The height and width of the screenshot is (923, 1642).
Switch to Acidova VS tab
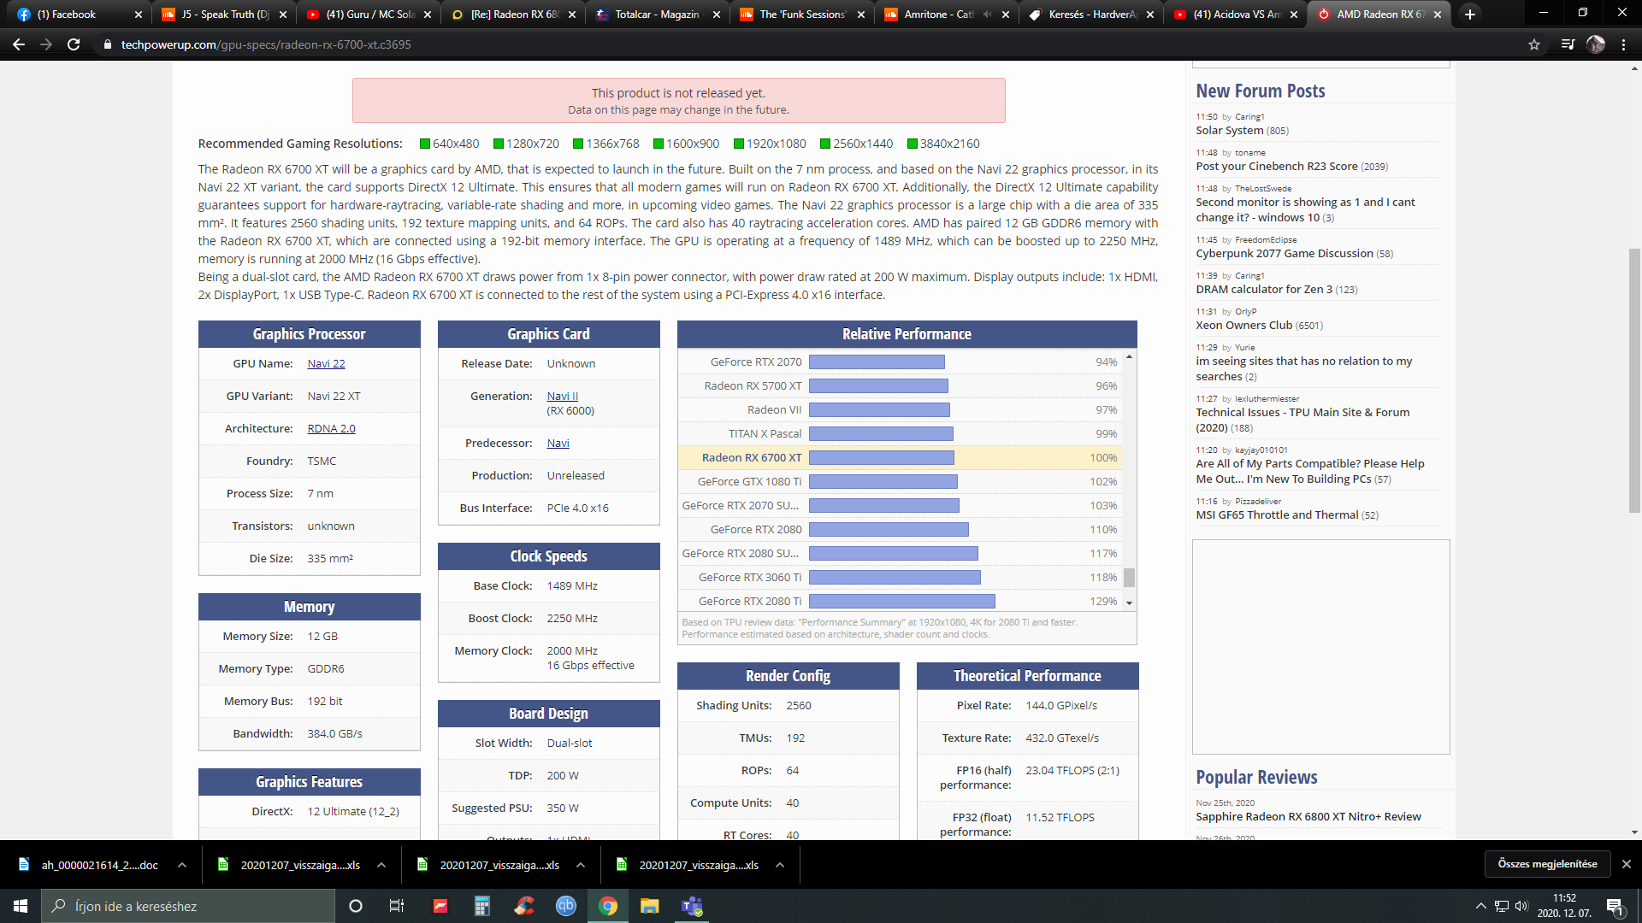pyautogui.click(x=1237, y=15)
